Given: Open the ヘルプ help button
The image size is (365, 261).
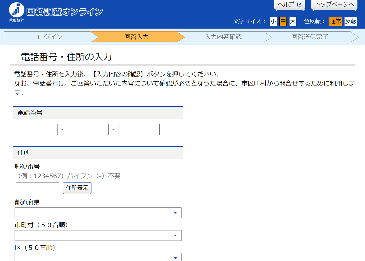Looking at the screenshot, I should (x=290, y=5).
